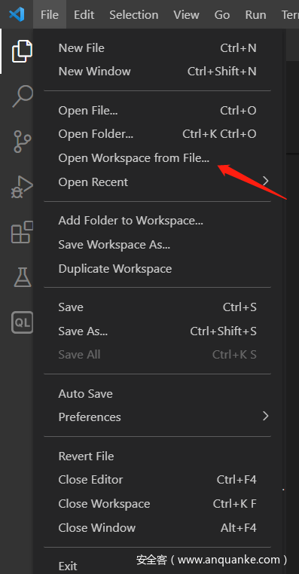Open the Run menu
The height and width of the screenshot is (574, 299).
(255, 14)
